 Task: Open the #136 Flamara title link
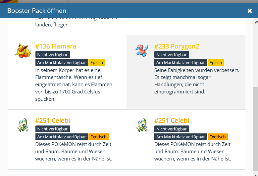pos(56,46)
